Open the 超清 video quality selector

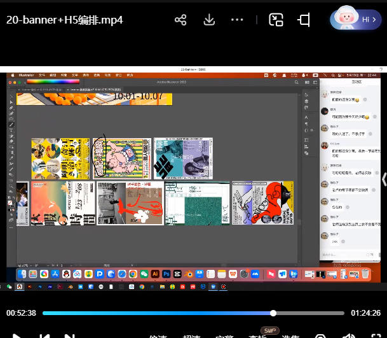click(x=191, y=336)
